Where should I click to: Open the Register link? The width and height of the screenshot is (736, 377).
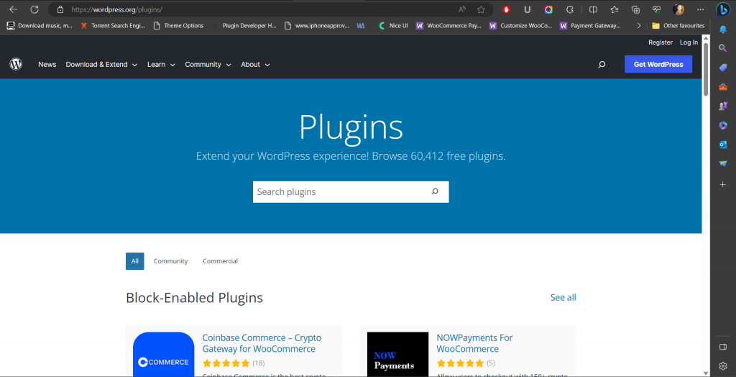661,42
